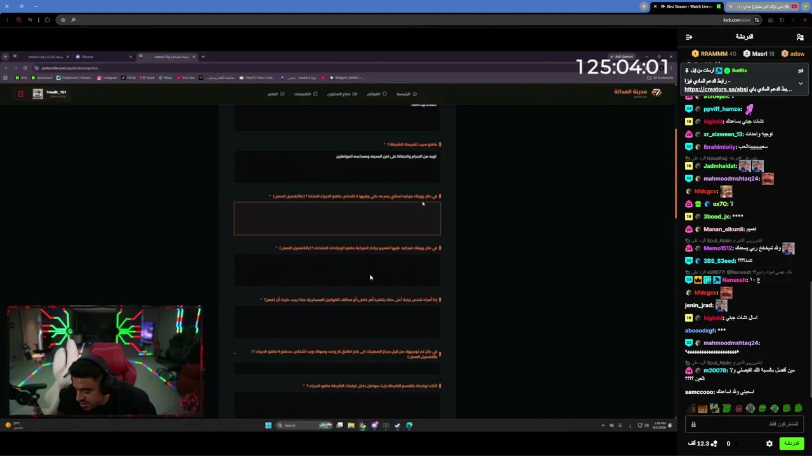The height and width of the screenshot is (456, 812).
Task: Open the user avatar in site header
Action: pyautogui.click(x=38, y=94)
